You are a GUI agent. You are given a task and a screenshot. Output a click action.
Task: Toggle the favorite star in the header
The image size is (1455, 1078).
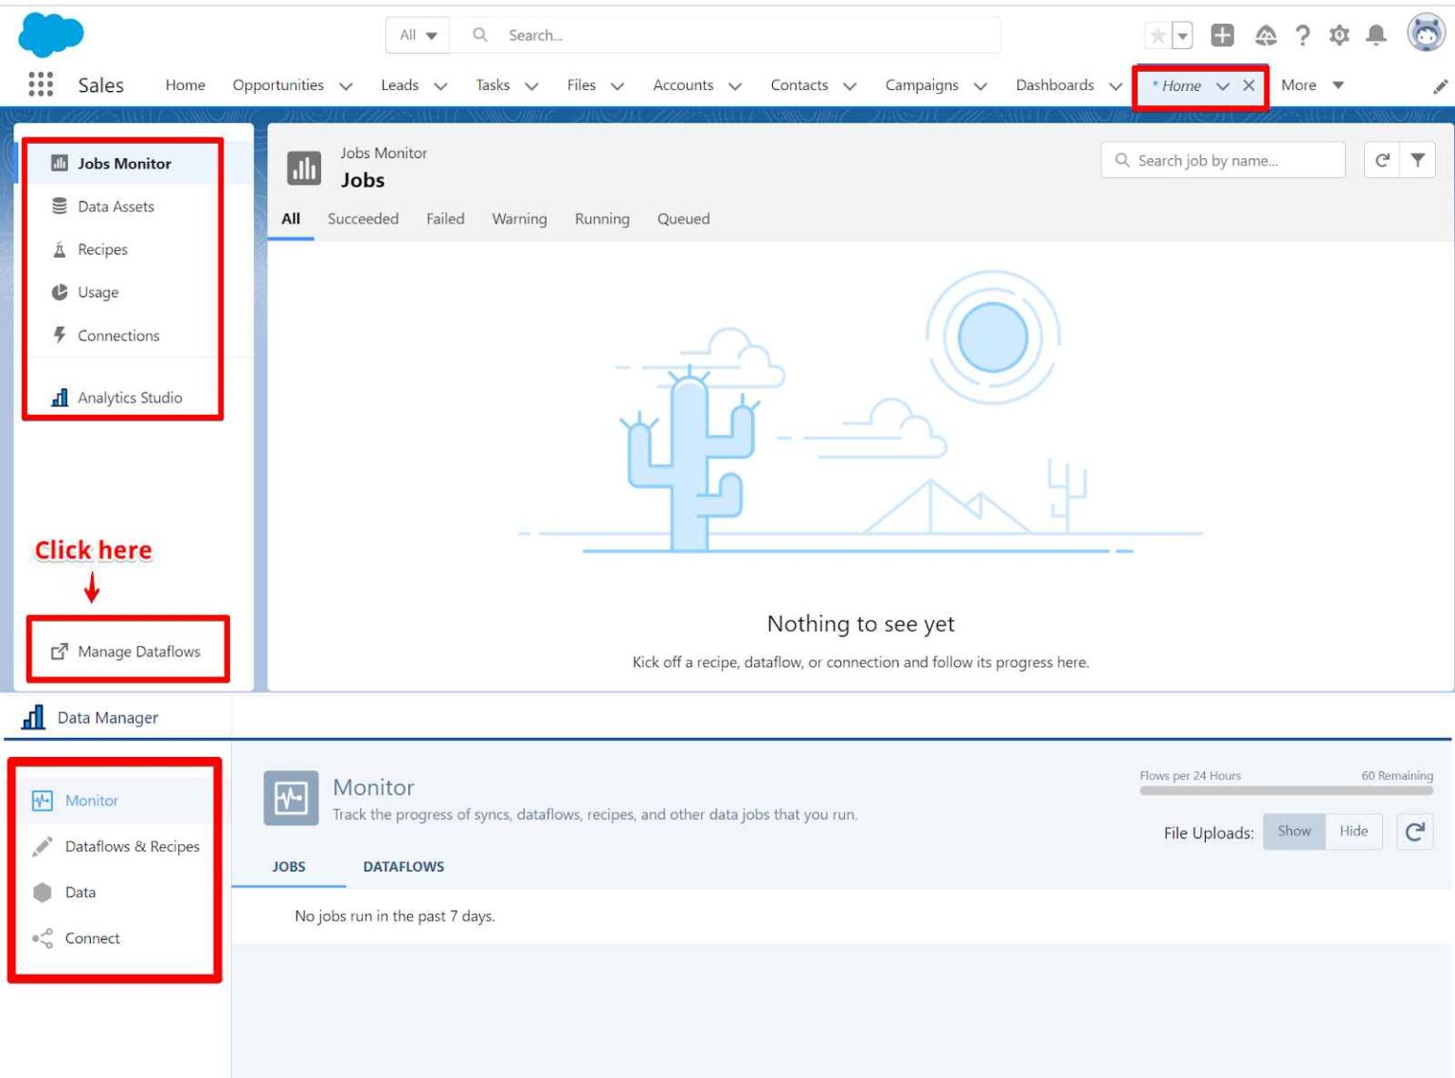[x=1157, y=34]
